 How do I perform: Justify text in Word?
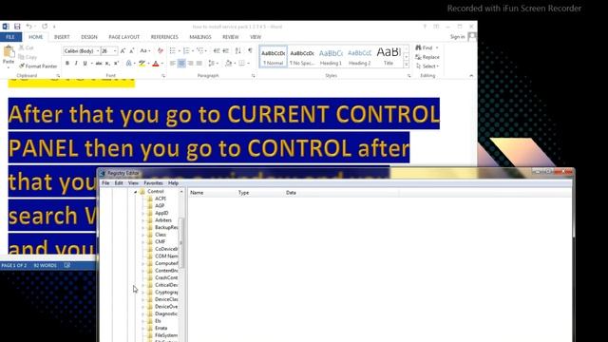[x=199, y=64]
